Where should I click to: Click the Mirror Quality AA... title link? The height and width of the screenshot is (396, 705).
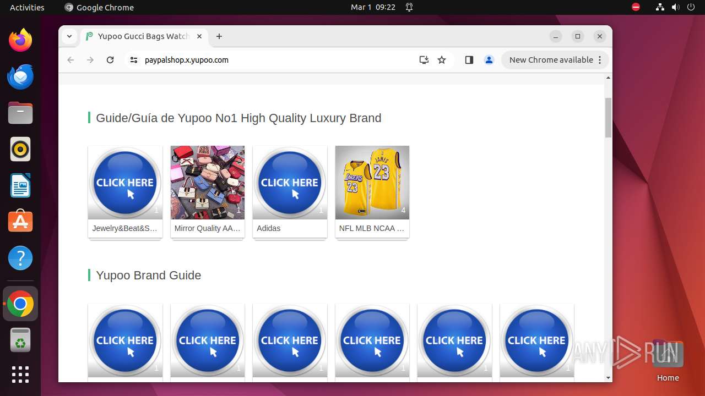tap(208, 228)
